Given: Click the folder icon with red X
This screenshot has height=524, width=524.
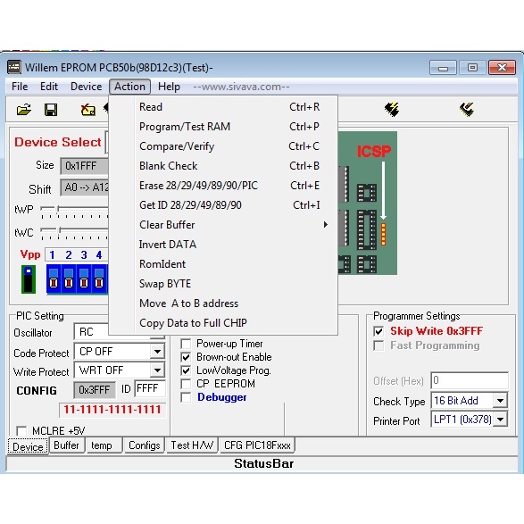Looking at the screenshot, I should pos(87,109).
